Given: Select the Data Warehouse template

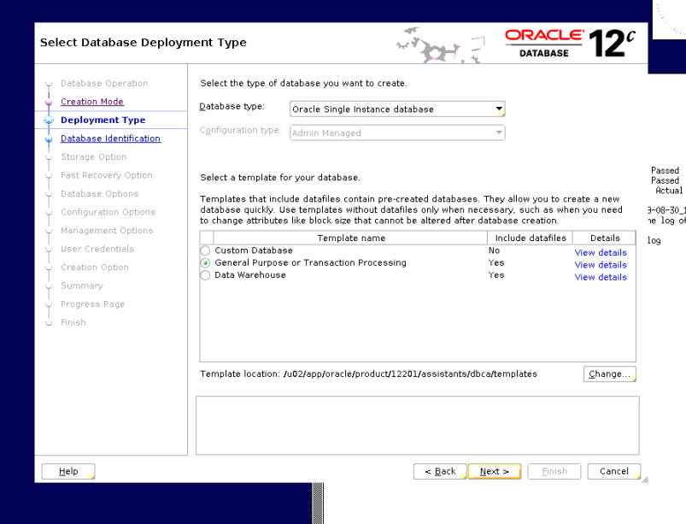Looking at the screenshot, I should point(205,275).
